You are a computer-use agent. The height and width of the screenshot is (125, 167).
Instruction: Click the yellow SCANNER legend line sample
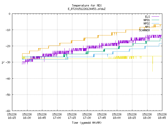155,30
